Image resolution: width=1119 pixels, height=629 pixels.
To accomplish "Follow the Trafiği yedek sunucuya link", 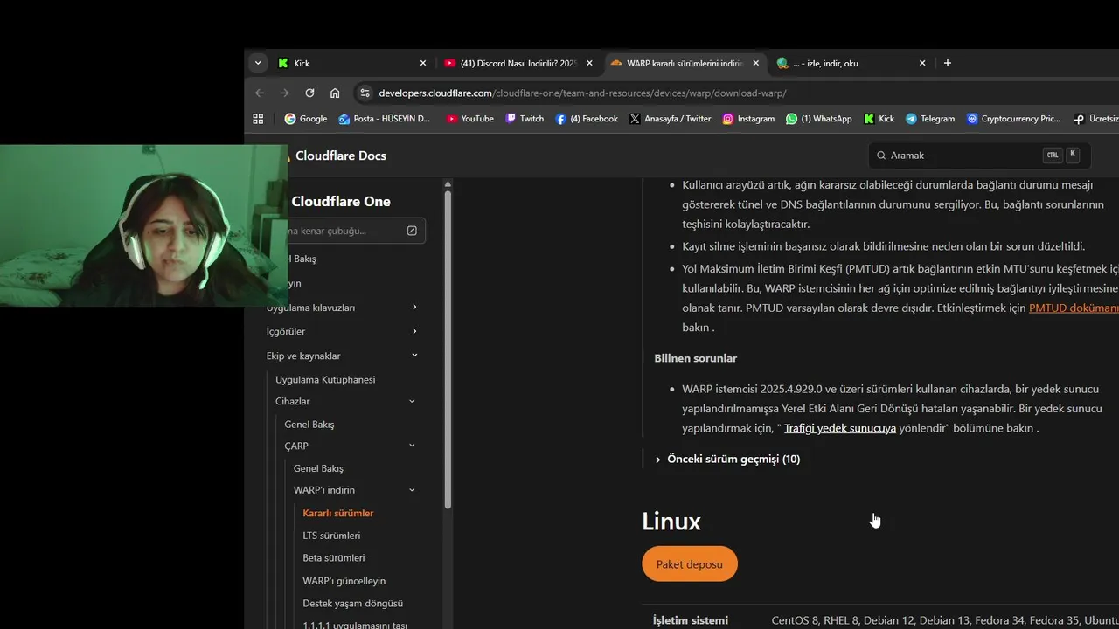I will 840,428.
